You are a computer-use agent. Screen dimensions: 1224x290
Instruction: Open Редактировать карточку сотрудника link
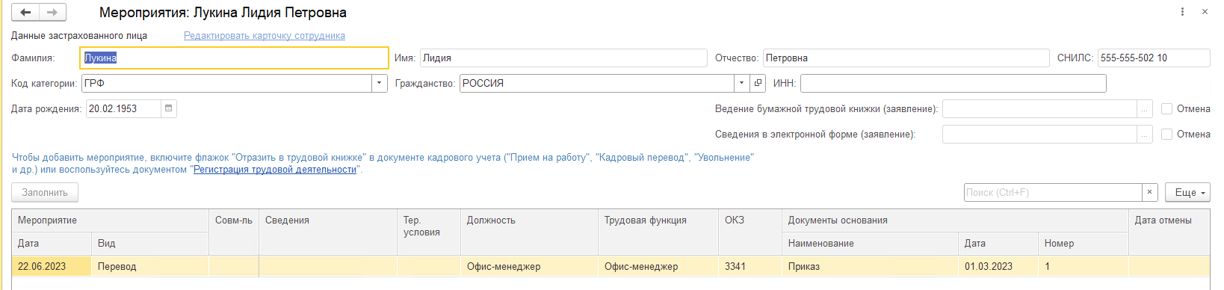pyautogui.click(x=265, y=35)
